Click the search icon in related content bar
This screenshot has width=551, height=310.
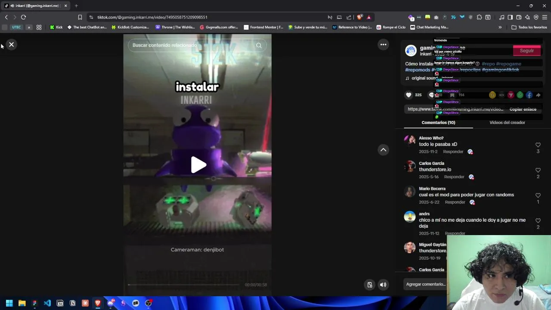(x=259, y=45)
